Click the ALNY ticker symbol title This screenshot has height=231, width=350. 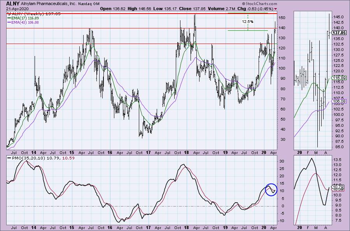pyautogui.click(x=13, y=3)
